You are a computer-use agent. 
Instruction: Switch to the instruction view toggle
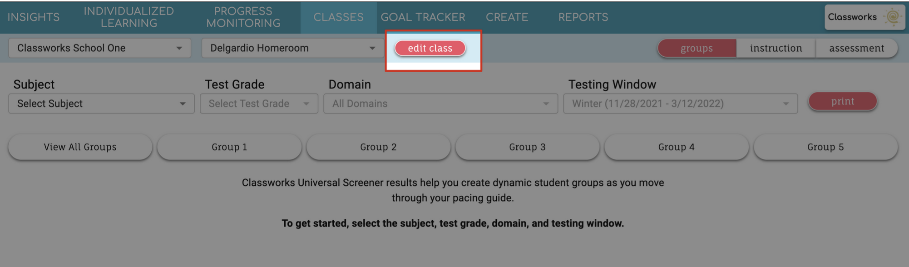776,48
